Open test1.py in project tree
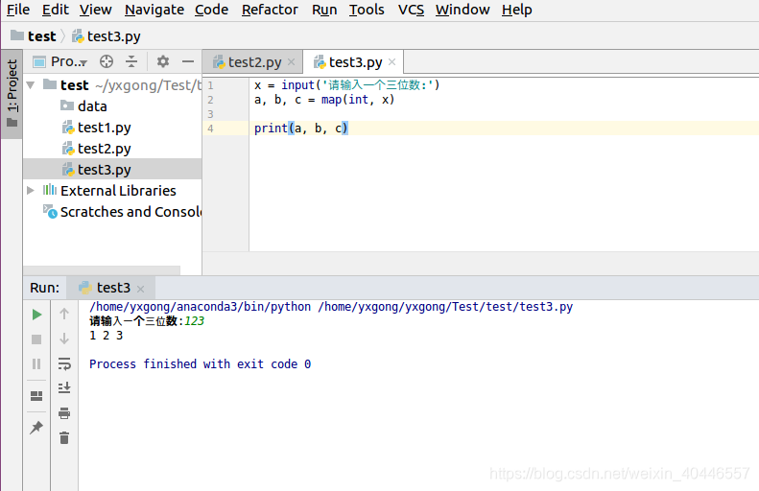Image resolution: width=759 pixels, height=491 pixels. 96,128
